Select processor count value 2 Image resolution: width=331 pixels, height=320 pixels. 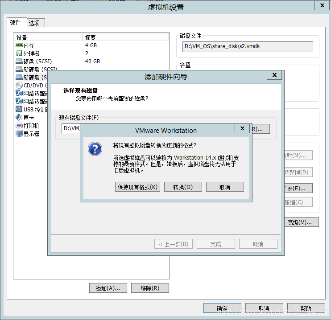coord(87,53)
